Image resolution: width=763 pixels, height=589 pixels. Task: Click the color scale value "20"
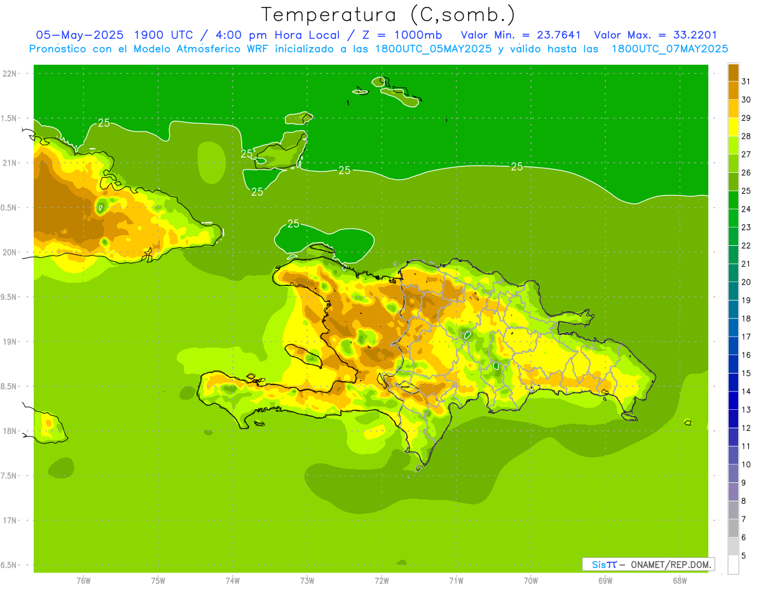click(x=746, y=282)
